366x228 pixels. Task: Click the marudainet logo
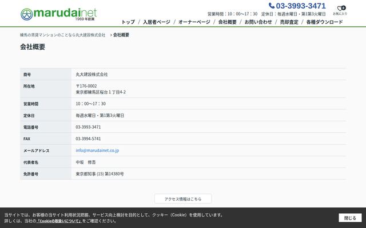click(58, 14)
